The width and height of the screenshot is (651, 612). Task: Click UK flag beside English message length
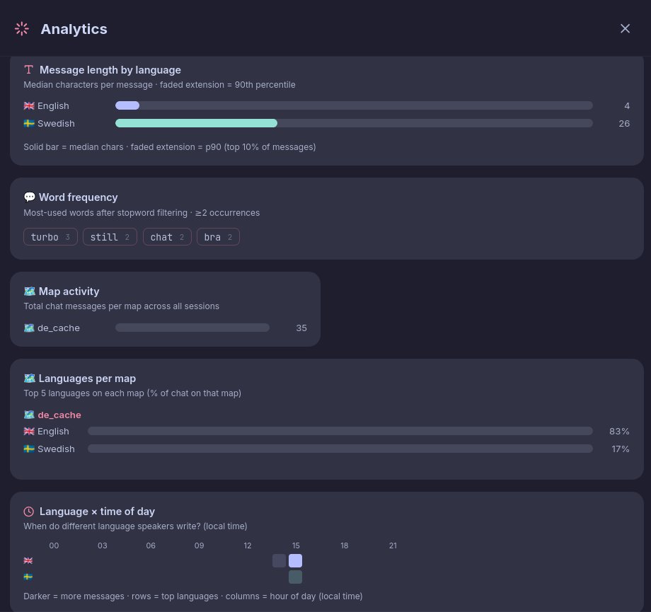tap(29, 106)
